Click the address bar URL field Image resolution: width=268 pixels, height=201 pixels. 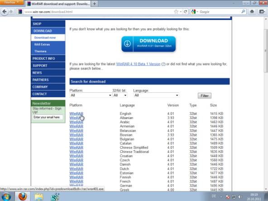pos(98,12)
